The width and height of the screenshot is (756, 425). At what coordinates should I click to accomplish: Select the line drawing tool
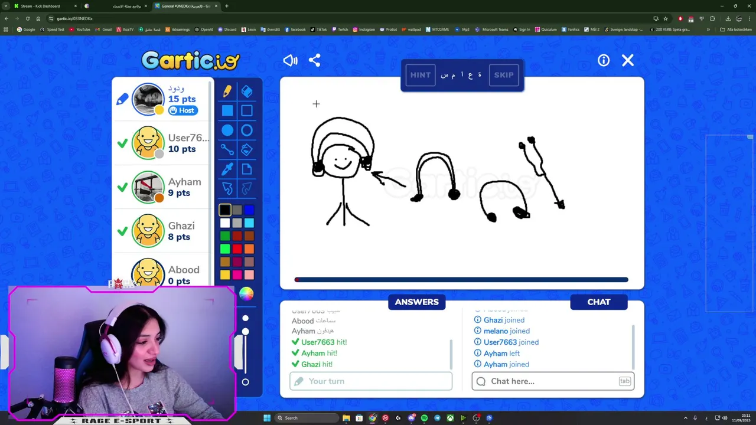(x=227, y=150)
